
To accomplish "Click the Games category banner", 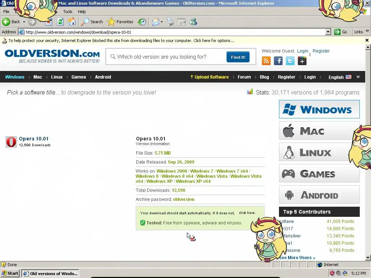I will (x=319, y=173).
